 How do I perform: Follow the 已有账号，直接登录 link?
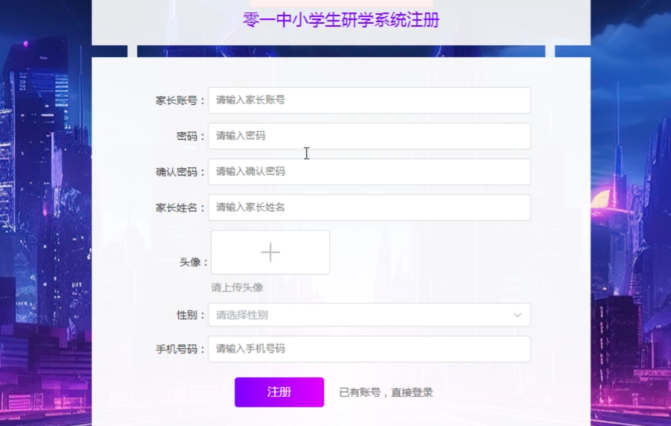point(386,392)
